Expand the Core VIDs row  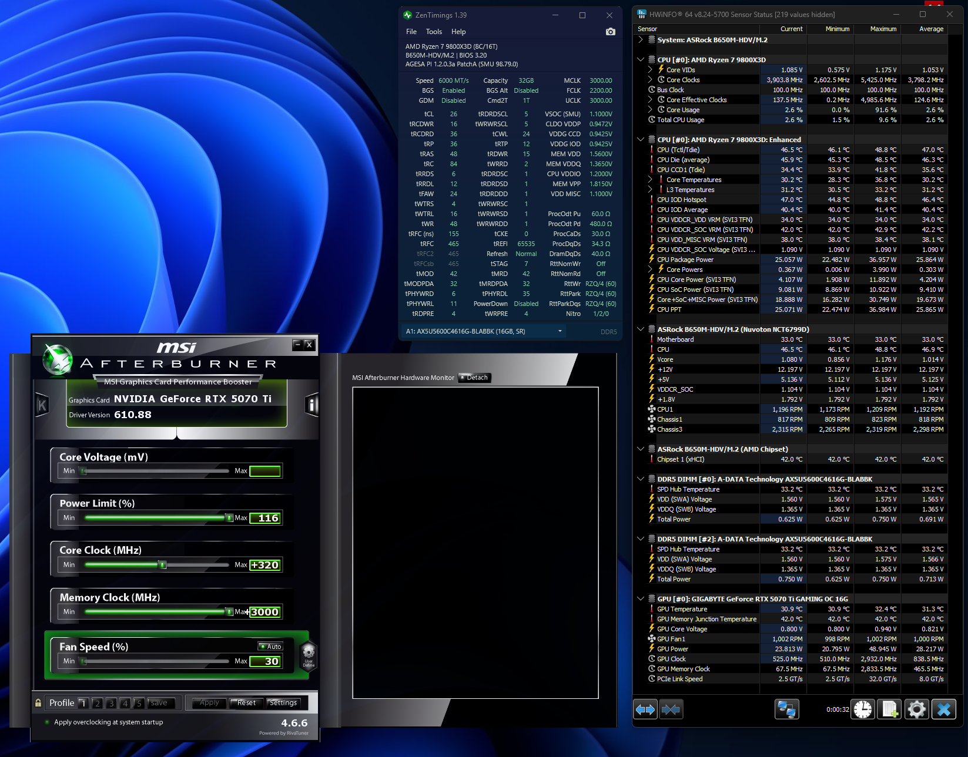pyautogui.click(x=650, y=70)
